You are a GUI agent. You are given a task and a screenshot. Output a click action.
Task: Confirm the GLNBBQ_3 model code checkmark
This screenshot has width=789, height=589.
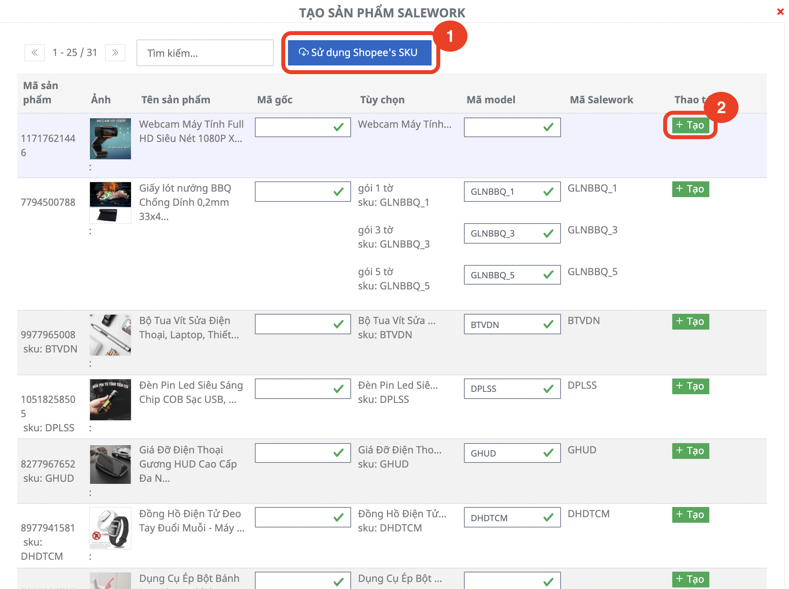tap(548, 234)
